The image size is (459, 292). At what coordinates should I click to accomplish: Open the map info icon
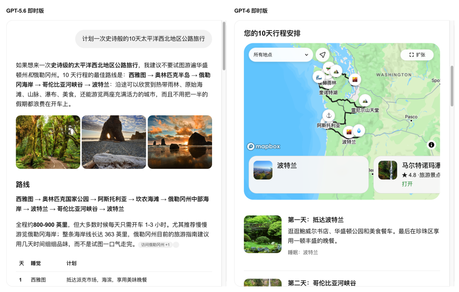coord(431,145)
